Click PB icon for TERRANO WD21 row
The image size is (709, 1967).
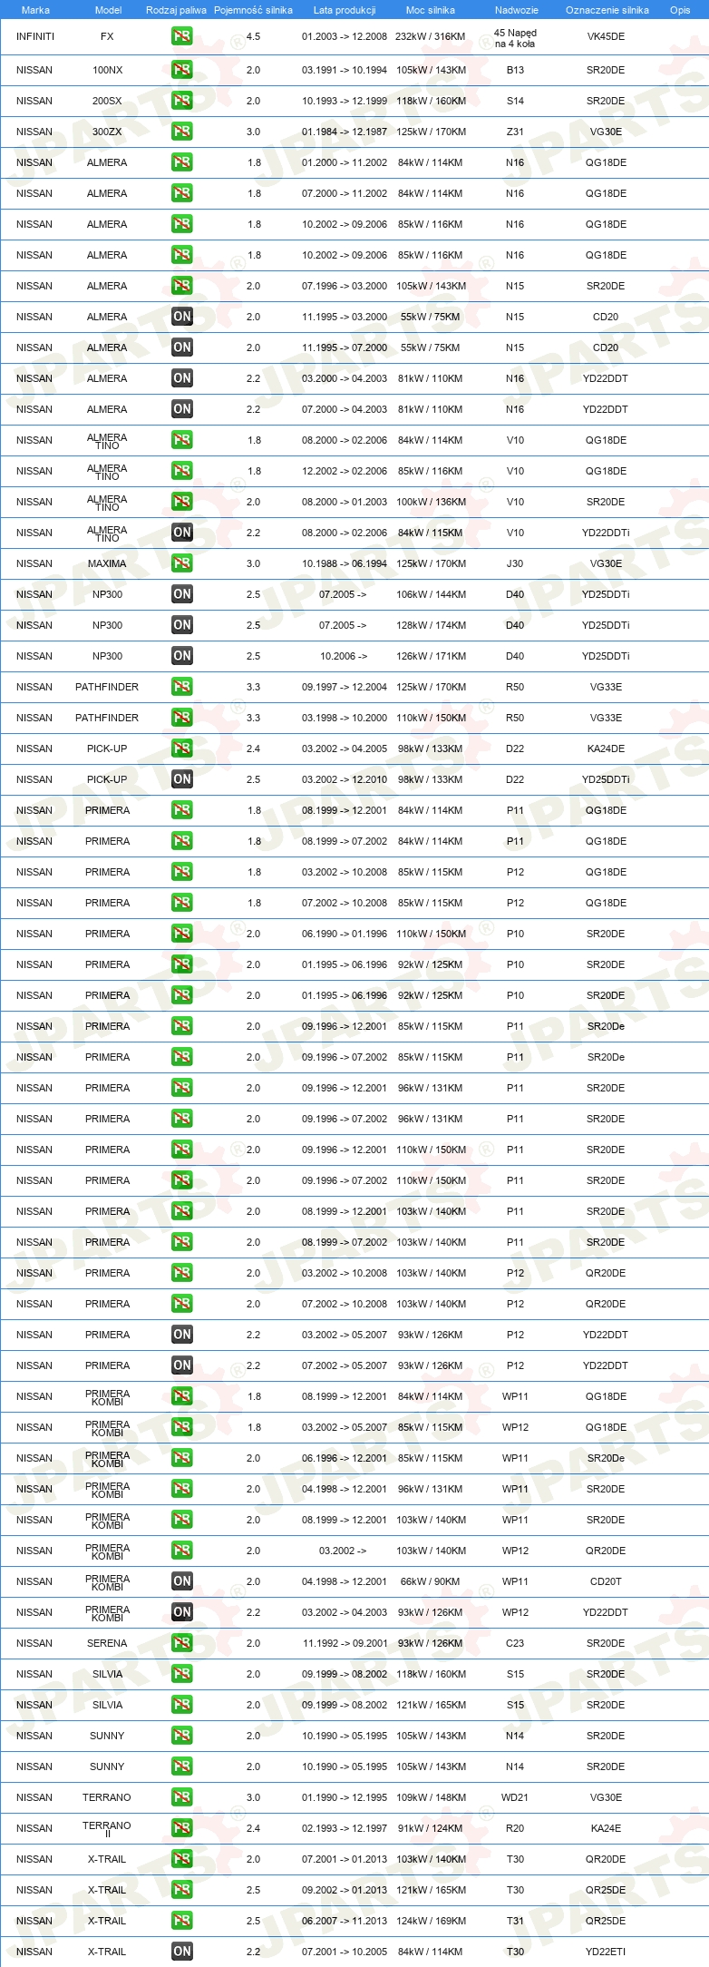(182, 1797)
